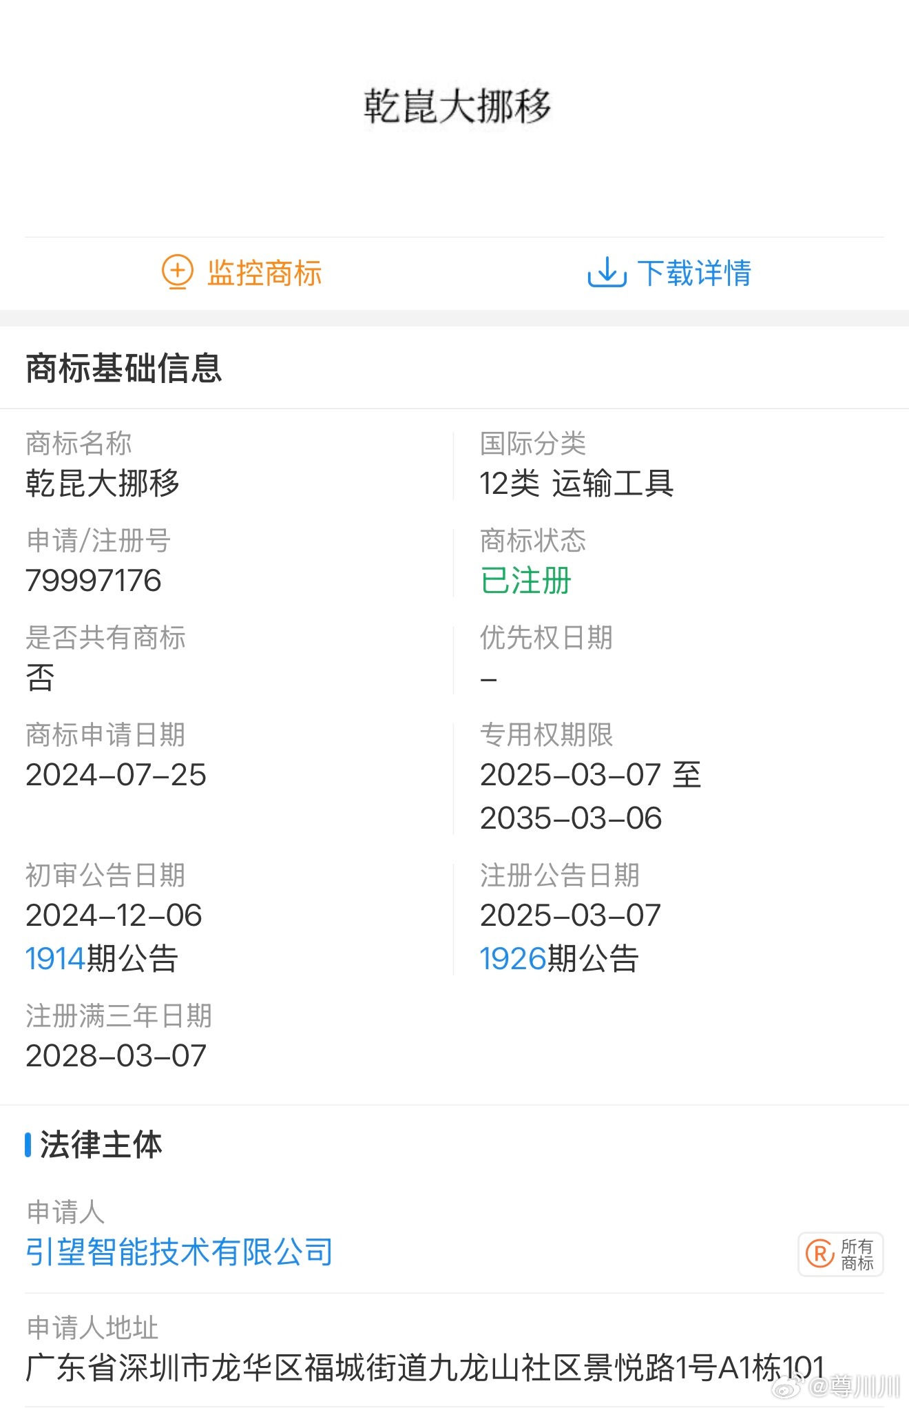The image size is (909, 1408).
Task: Click the 优先权日期 label
Action: (546, 638)
